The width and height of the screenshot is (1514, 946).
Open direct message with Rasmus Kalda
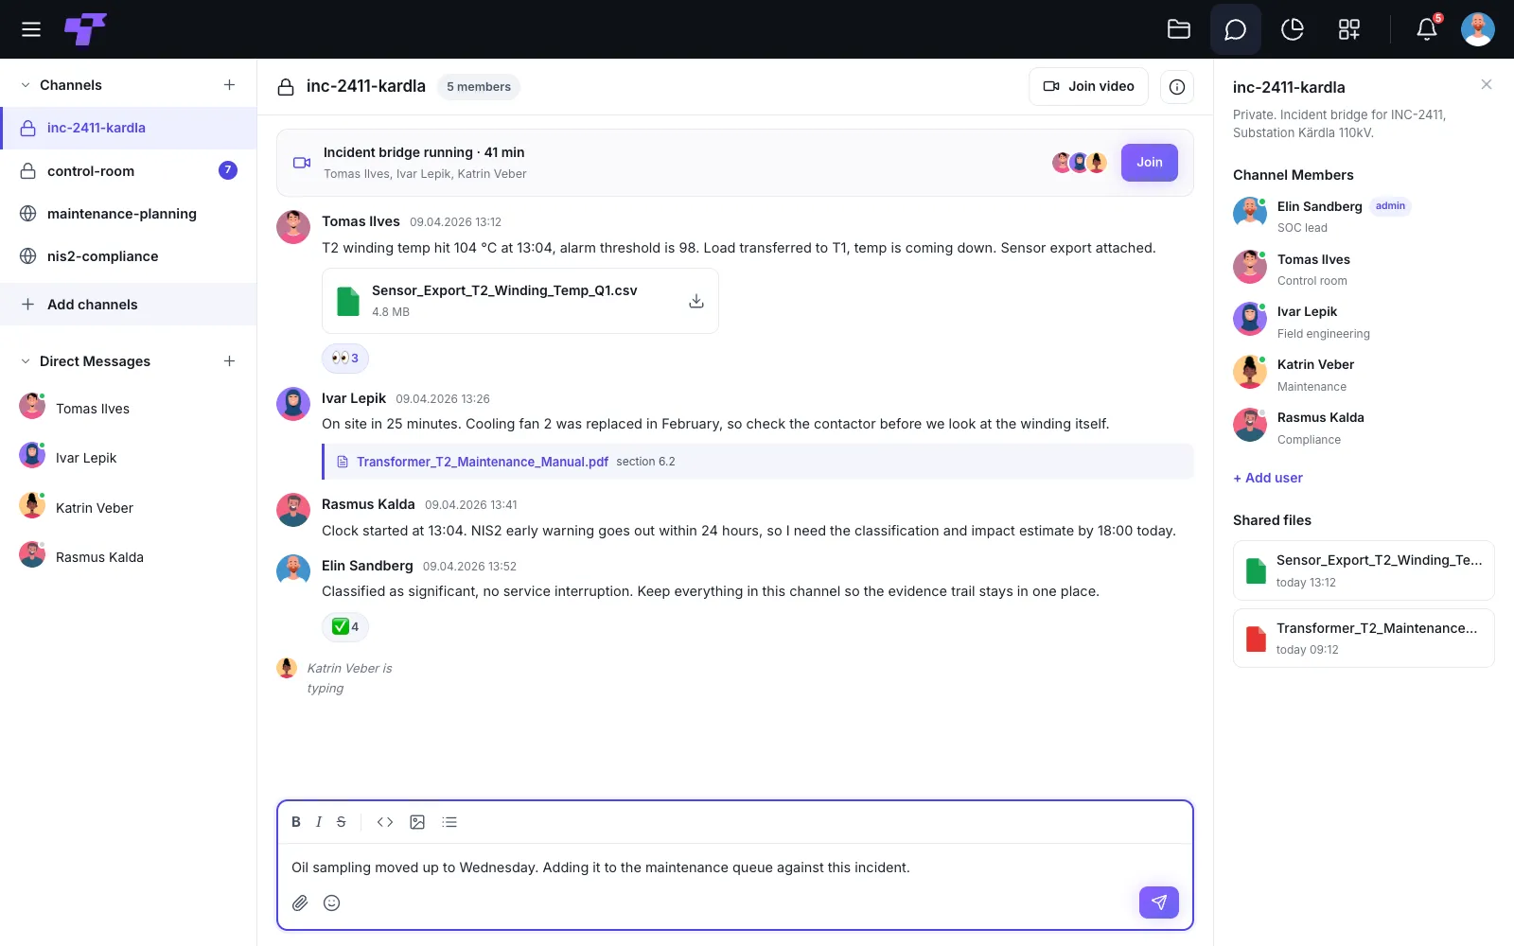click(129, 556)
